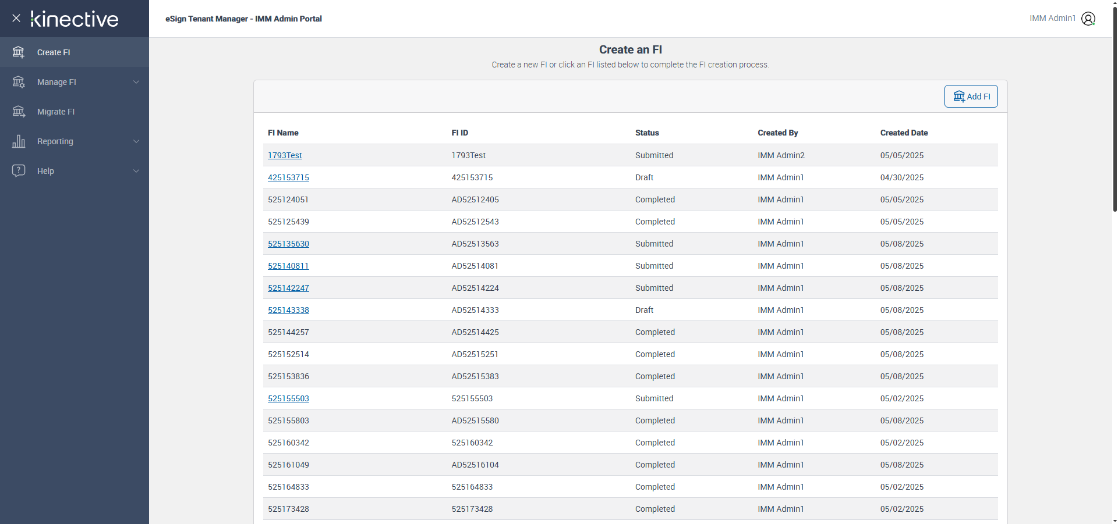Open the 425153715 draft FI link
1118x524 pixels.
click(x=288, y=177)
